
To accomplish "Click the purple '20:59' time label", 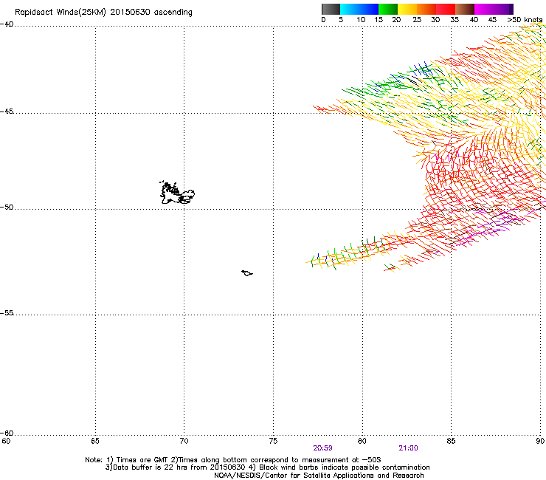I will point(322,448).
